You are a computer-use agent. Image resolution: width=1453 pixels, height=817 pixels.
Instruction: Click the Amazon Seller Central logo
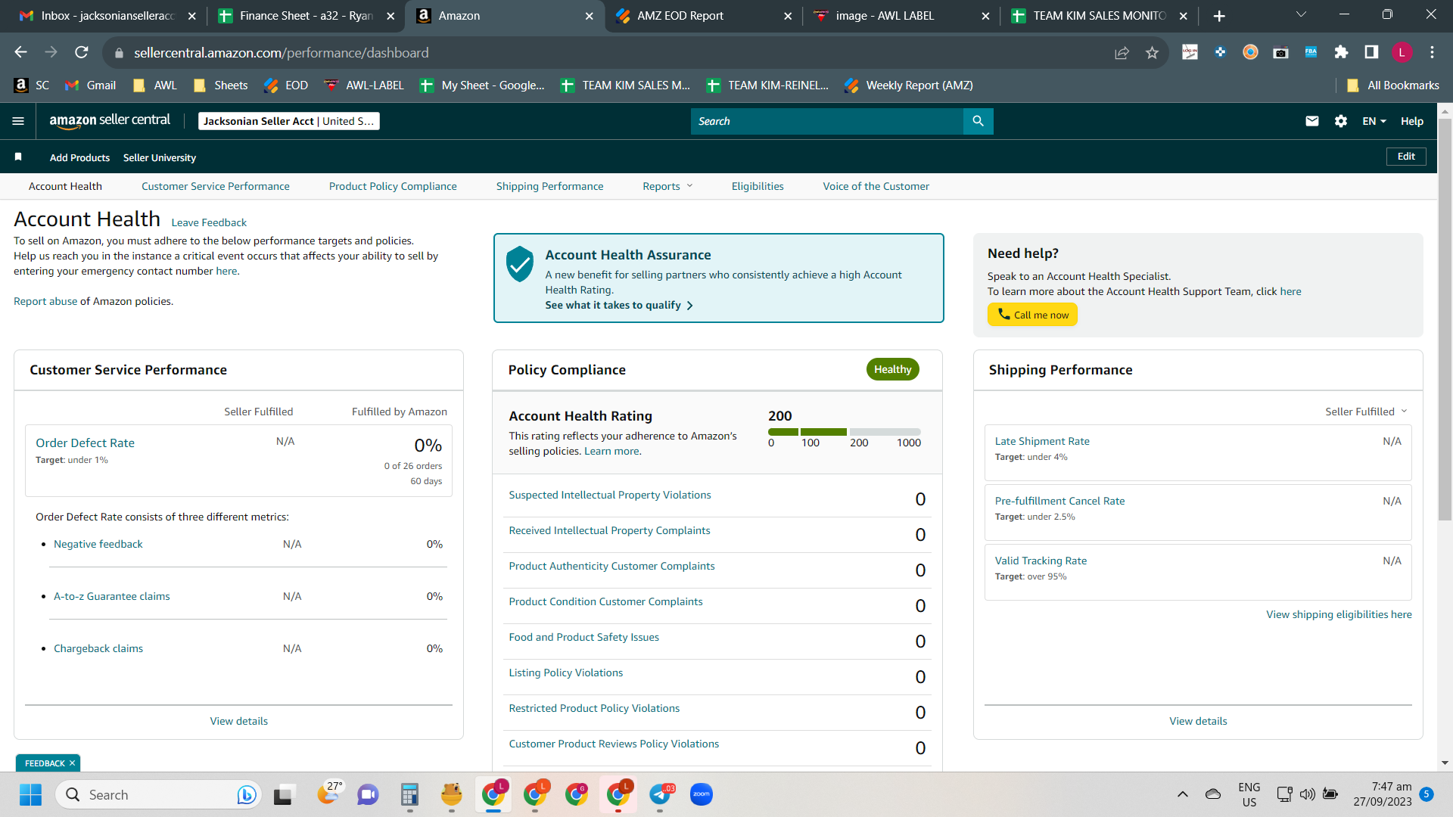110,121
